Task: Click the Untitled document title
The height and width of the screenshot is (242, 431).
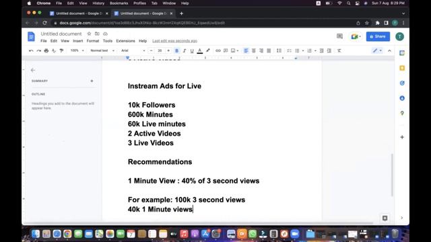Action: tap(61, 34)
